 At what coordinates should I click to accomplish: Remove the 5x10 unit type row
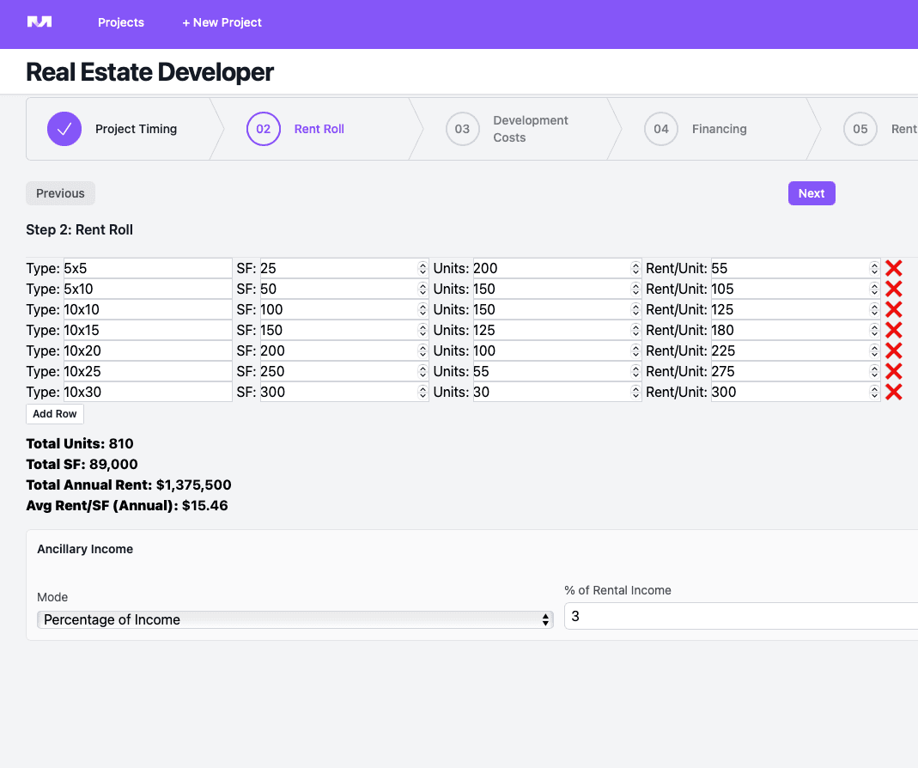[893, 289]
